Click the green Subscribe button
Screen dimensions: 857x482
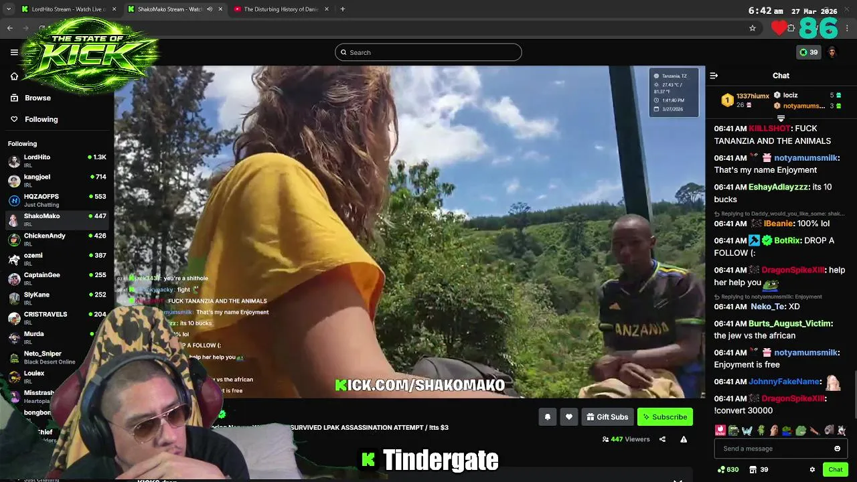665,417
